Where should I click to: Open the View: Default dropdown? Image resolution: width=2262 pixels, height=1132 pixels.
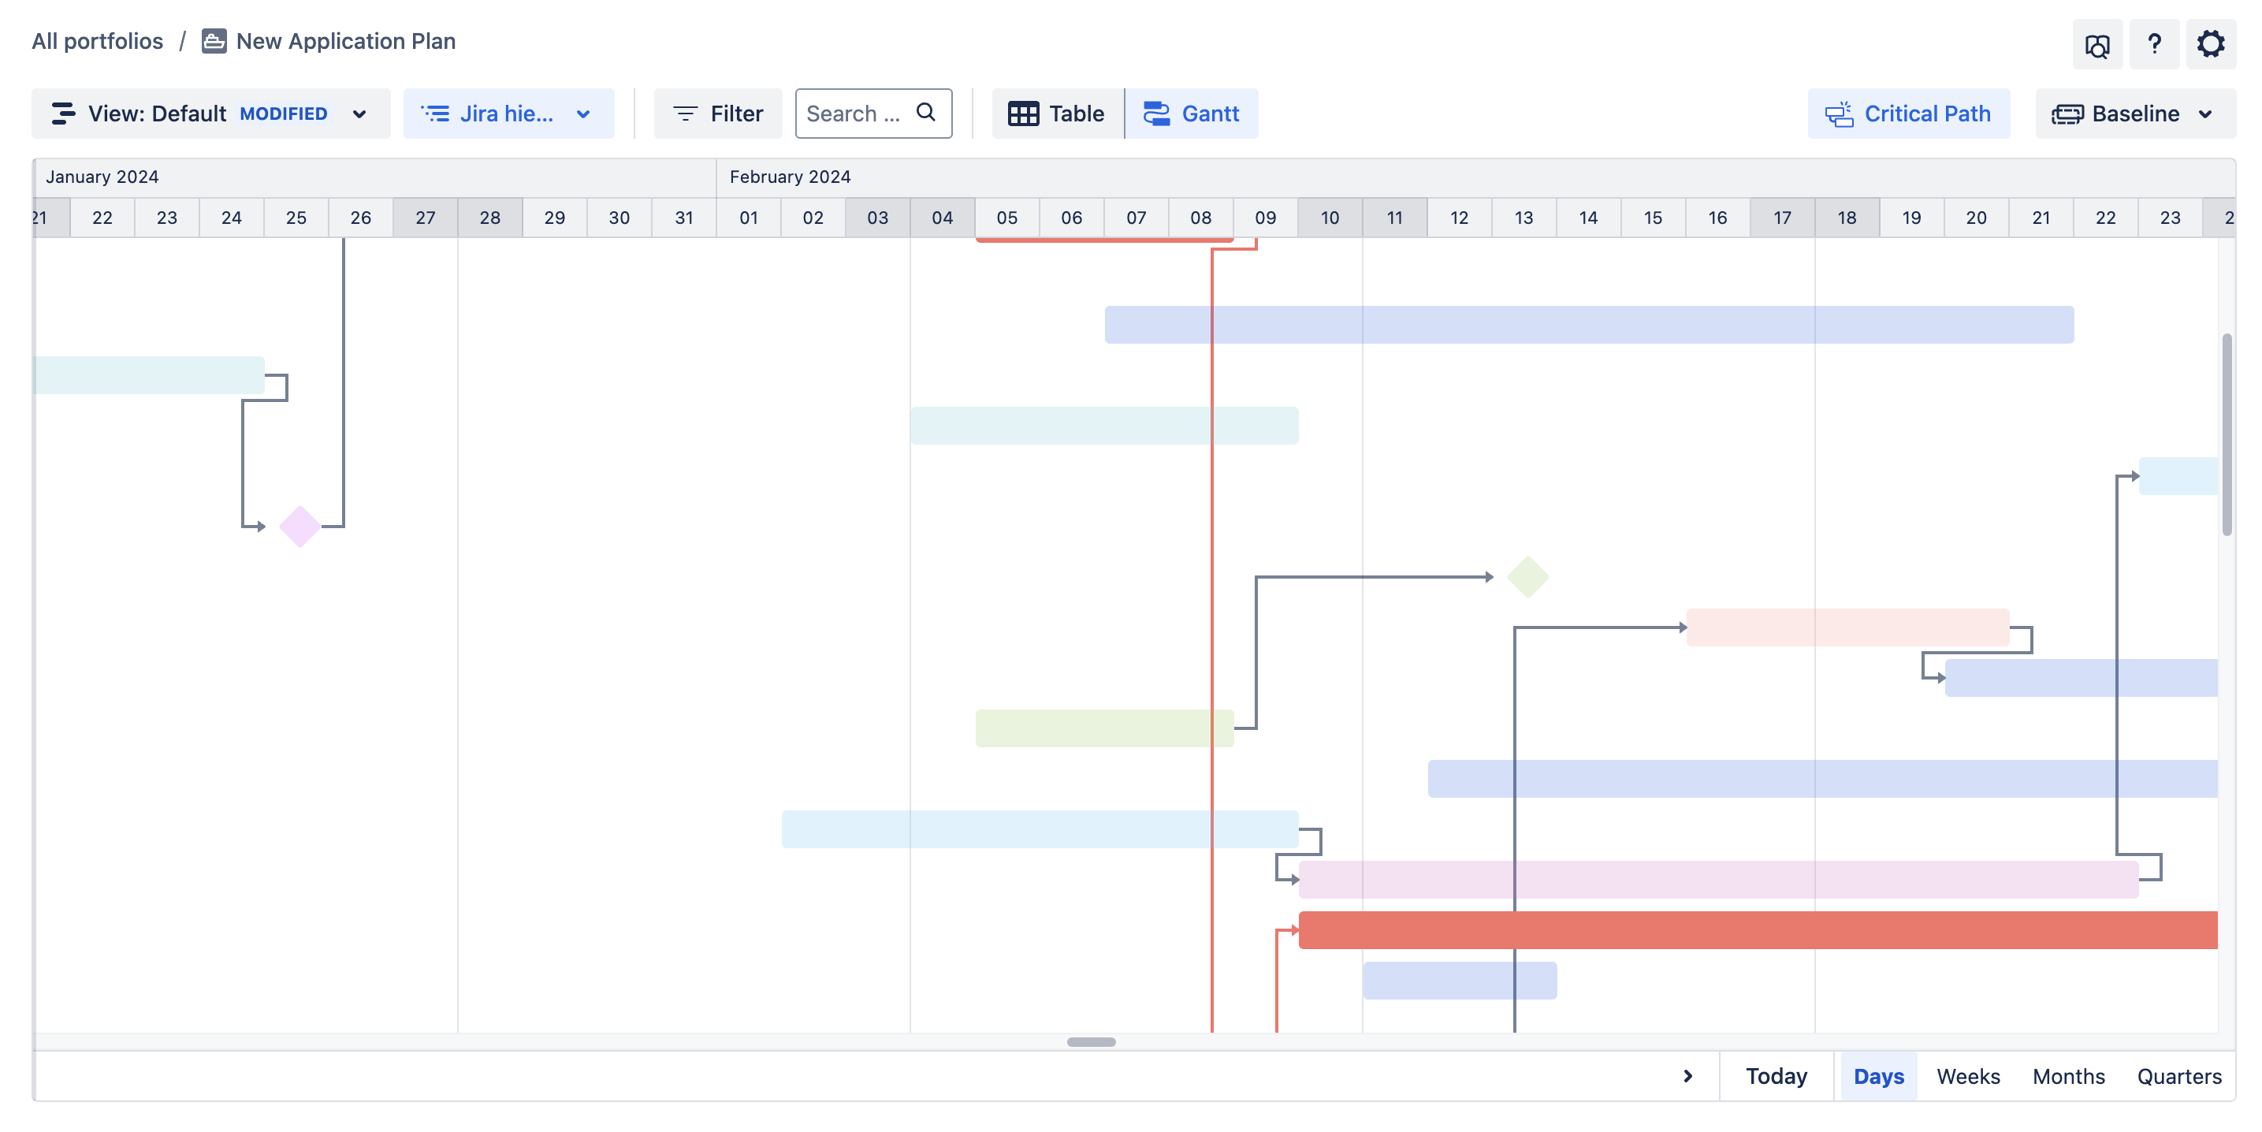coord(210,114)
